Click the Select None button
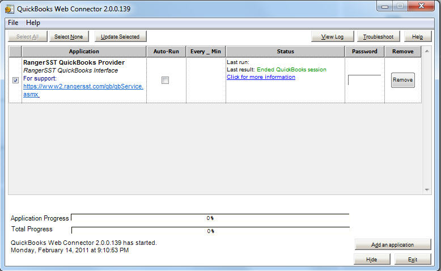 pyautogui.click(x=69, y=37)
